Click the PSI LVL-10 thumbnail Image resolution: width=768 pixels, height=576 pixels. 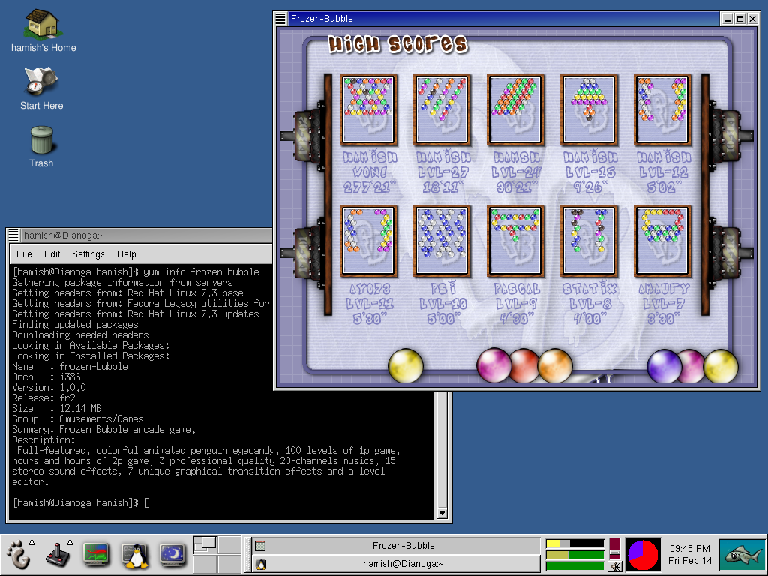(442, 241)
